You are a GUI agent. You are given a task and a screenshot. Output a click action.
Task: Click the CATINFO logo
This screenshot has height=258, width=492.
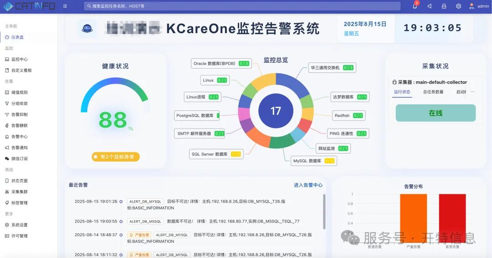[29, 6]
